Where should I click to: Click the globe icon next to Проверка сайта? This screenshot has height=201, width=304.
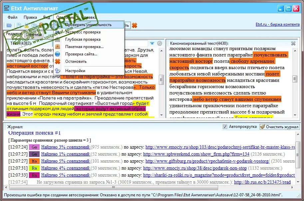point(58,54)
